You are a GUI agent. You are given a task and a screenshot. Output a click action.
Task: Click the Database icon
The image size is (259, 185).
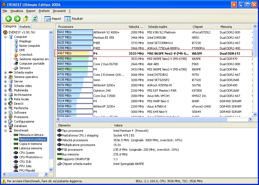(x=11, y=126)
